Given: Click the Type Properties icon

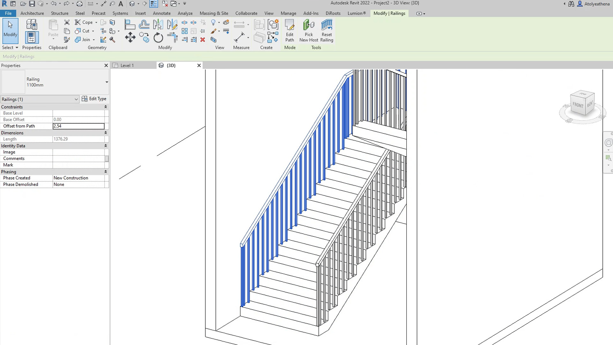Looking at the screenshot, I should 32,24.
